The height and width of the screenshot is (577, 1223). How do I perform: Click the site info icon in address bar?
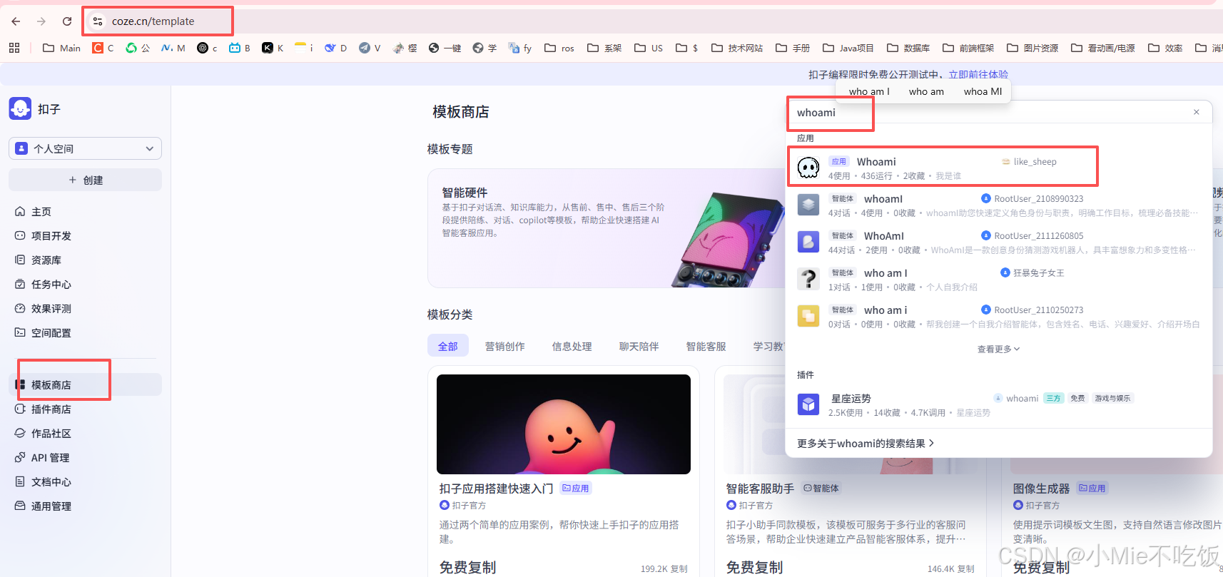[98, 21]
